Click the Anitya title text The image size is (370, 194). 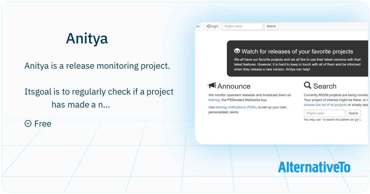[x=87, y=38]
